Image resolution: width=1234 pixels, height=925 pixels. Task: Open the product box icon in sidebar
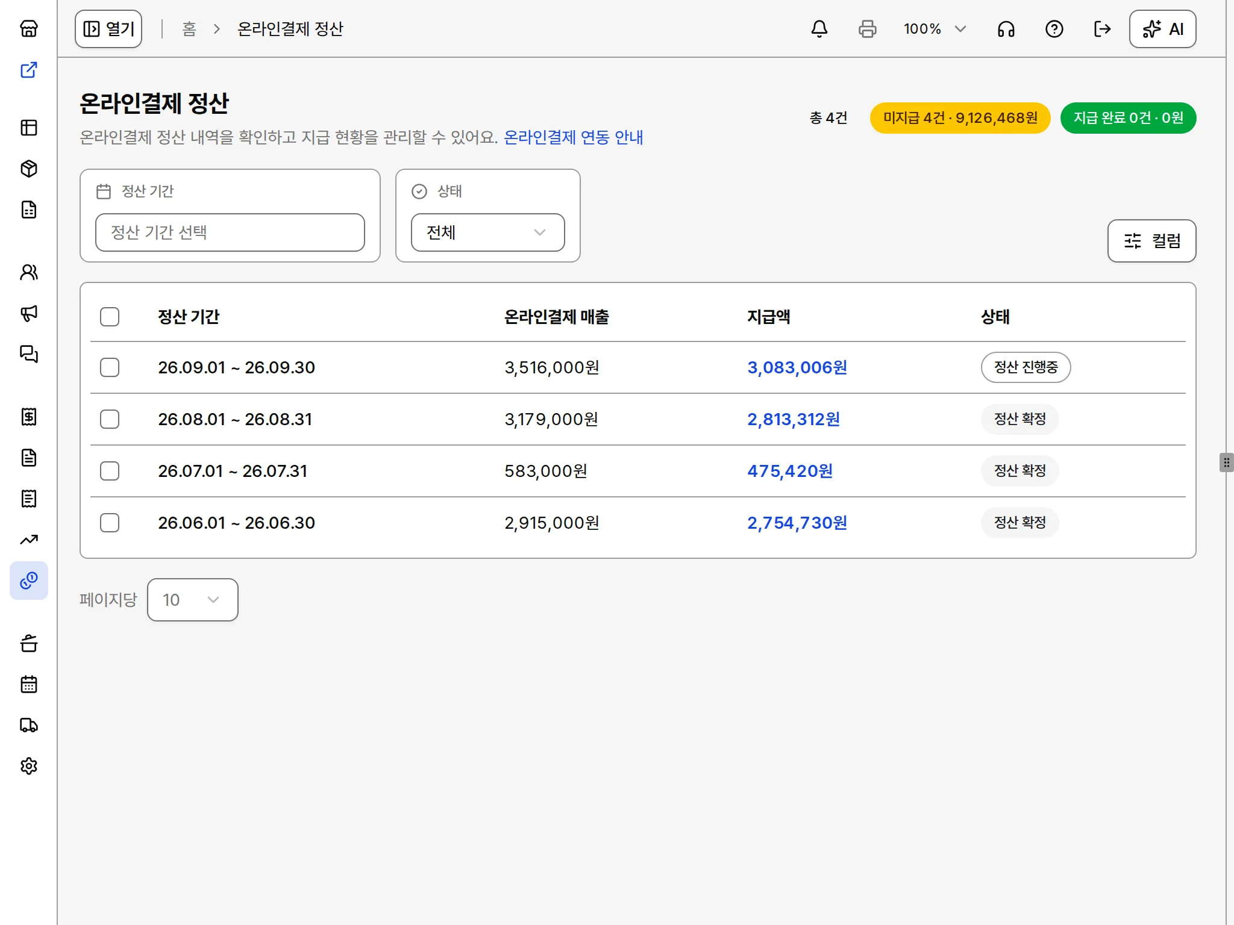(29, 169)
